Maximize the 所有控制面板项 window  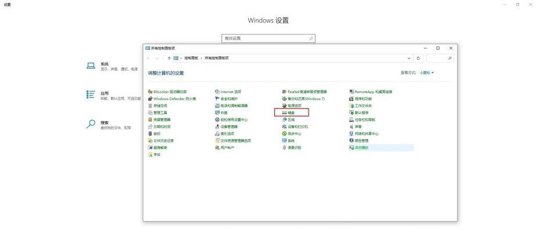coord(438,48)
